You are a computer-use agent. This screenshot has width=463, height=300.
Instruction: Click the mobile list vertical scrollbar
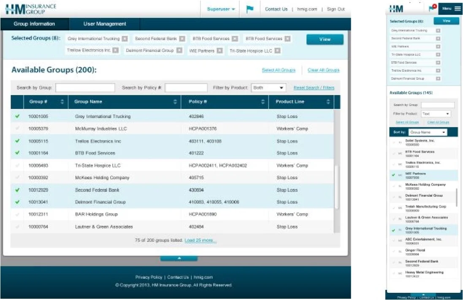pyautogui.click(x=457, y=197)
